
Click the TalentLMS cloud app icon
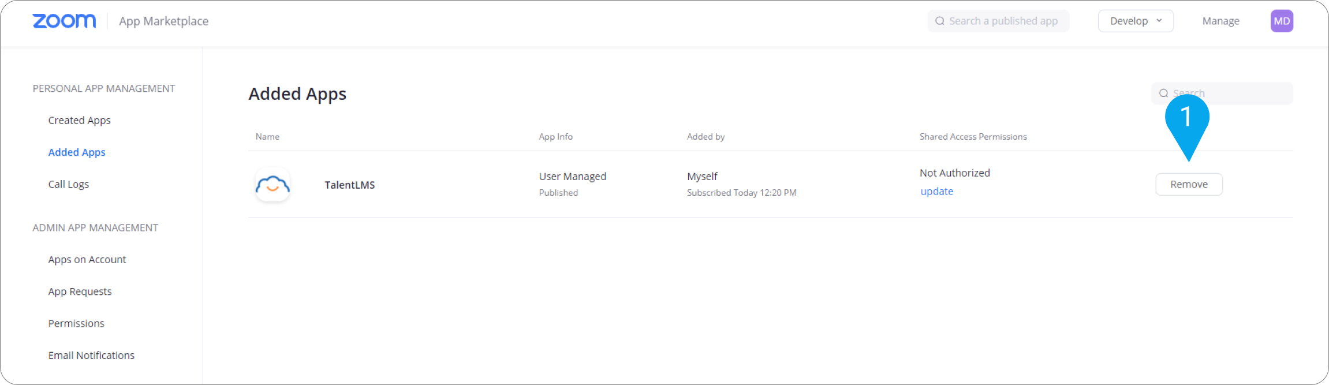tap(272, 185)
